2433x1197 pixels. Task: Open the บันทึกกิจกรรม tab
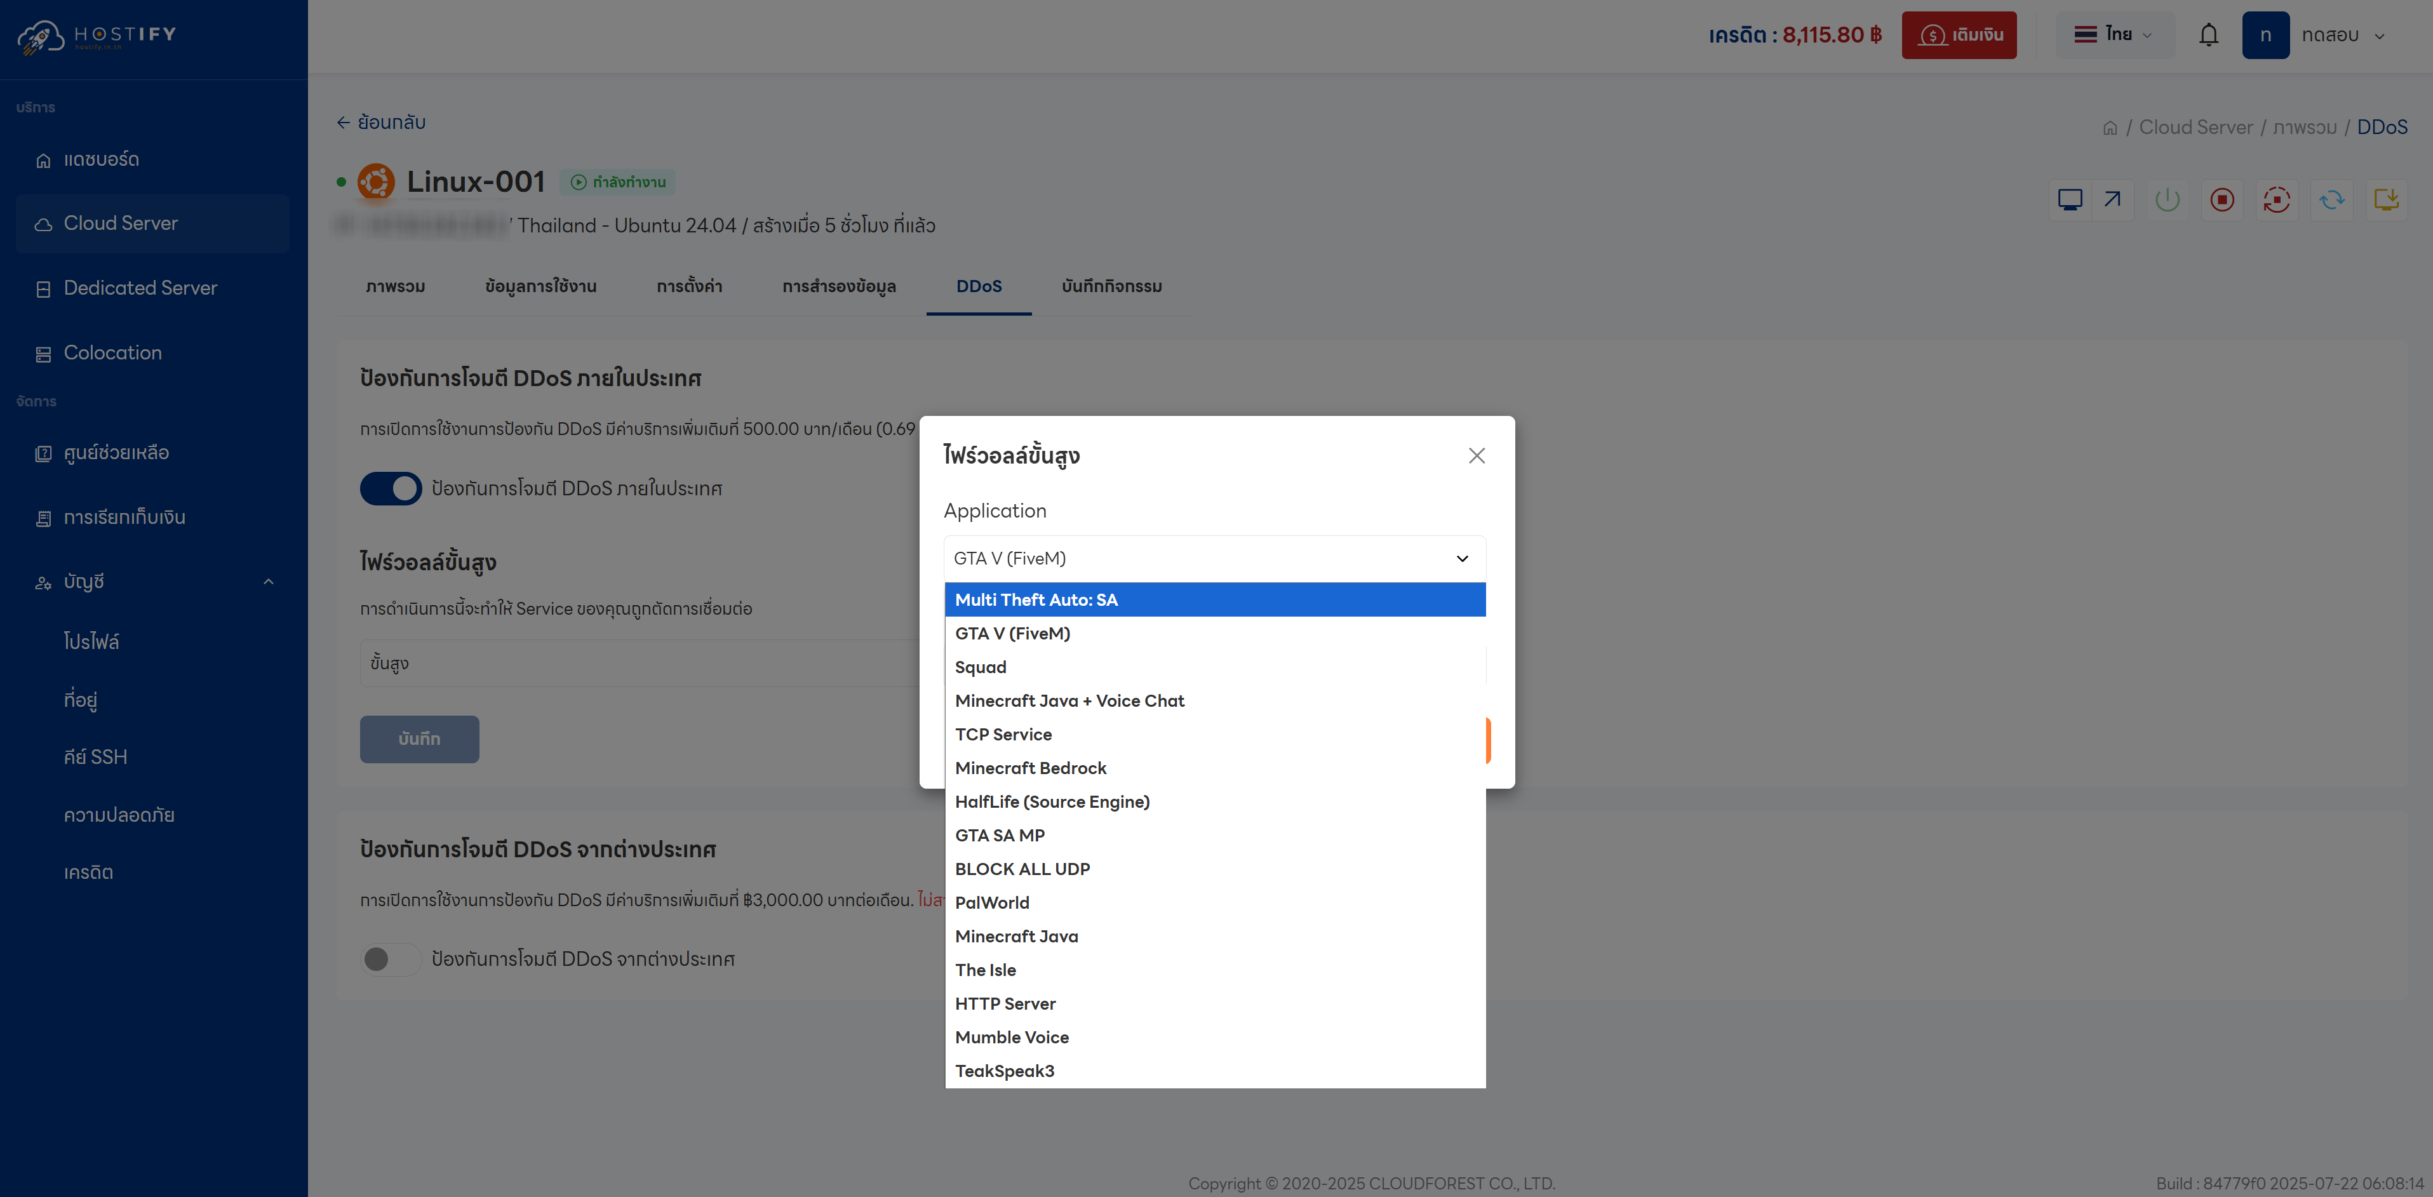1111,287
